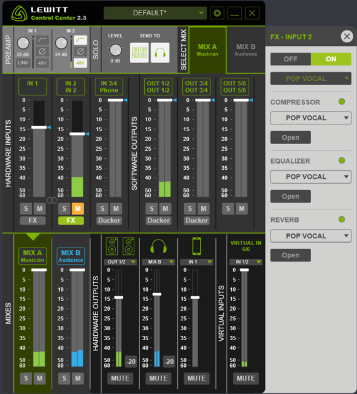Solo the OUT 5/6 software output
The width and height of the screenshot is (357, 394).
(x=228, y=208)
